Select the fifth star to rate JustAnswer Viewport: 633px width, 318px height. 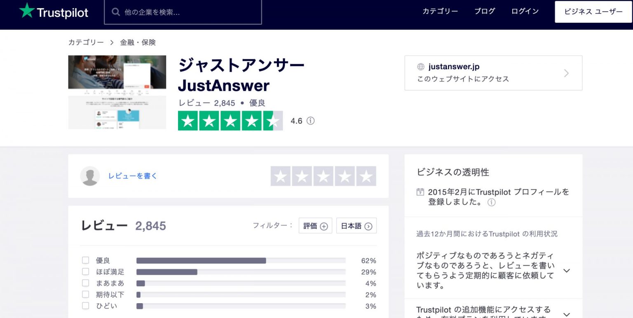(366, 176)
